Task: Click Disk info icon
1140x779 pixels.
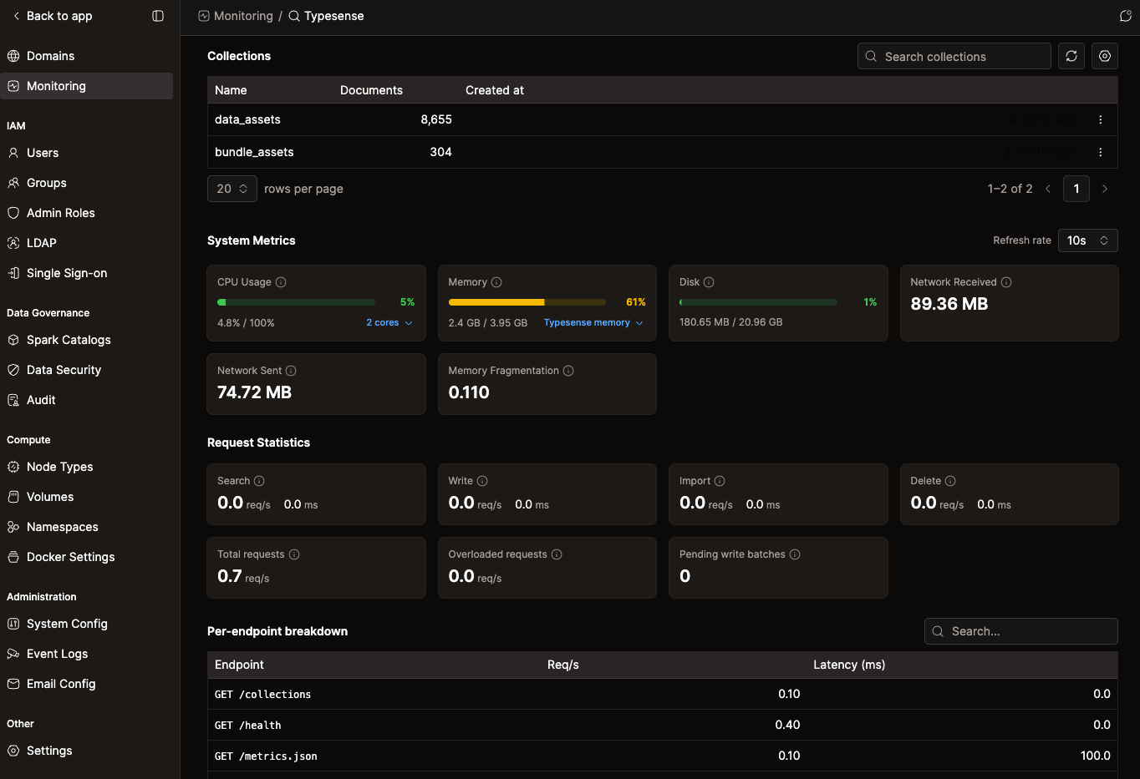Action: [x=709, y=282]
